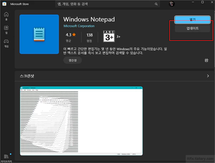The width and height of the screenshot is (215, 163).
Task: Close the Microsoft Store window
Action: coord(212,2)
